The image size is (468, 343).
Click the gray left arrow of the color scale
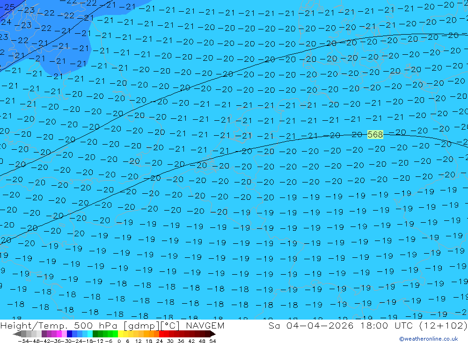click(x=17, y=334)
